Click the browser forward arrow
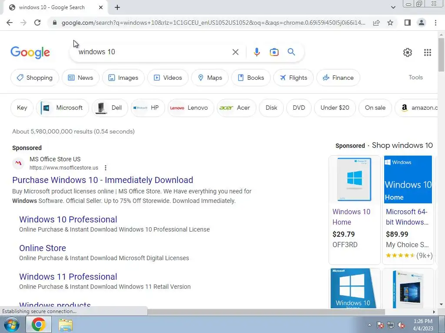Screen dimensions: 445x333 (x=23, y=23)
